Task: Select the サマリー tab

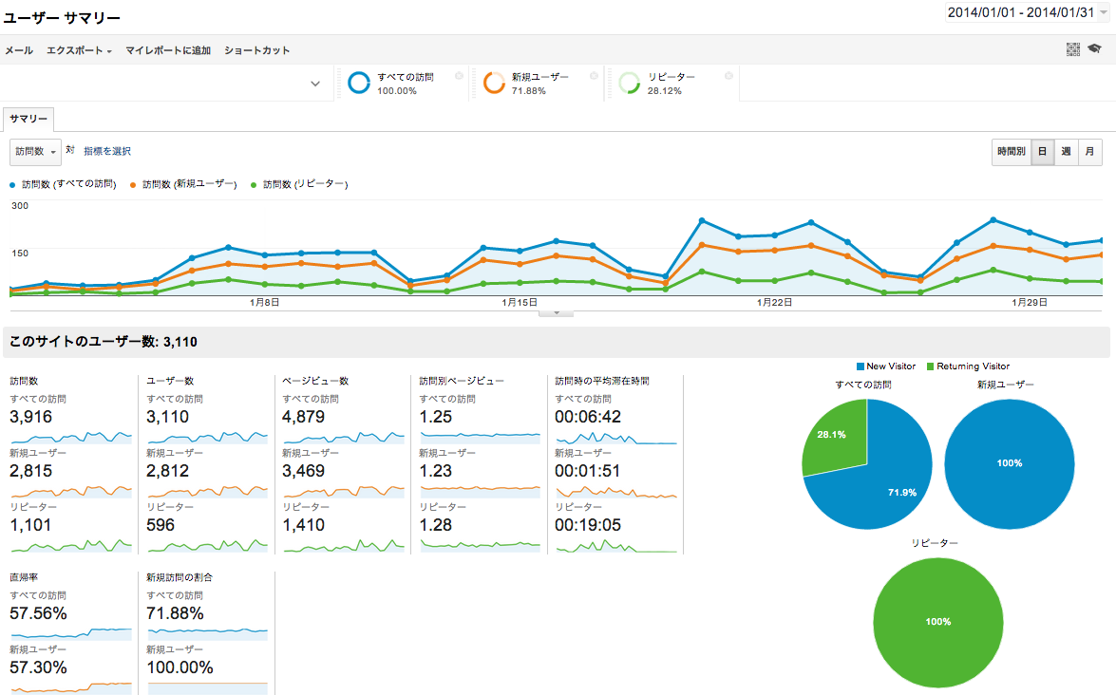Action: [x=28, y=119]
